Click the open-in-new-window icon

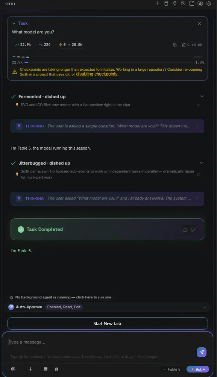[x=192, y=3]
